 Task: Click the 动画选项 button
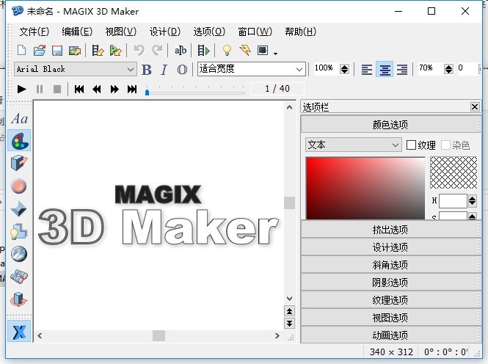pos(390,335)
